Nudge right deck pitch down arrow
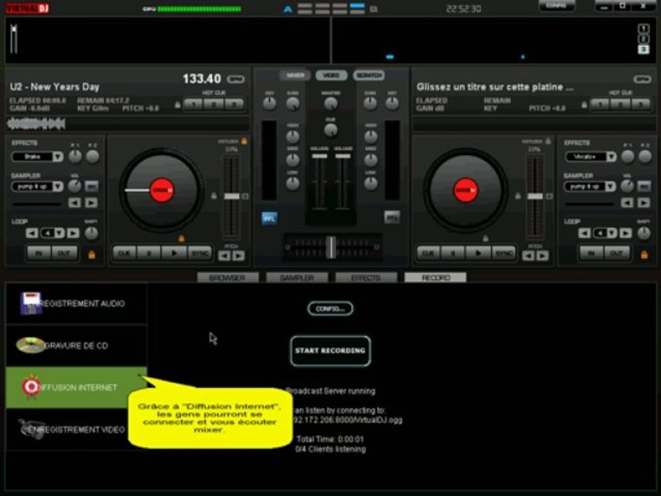The image size is (661, 496). 528,256
